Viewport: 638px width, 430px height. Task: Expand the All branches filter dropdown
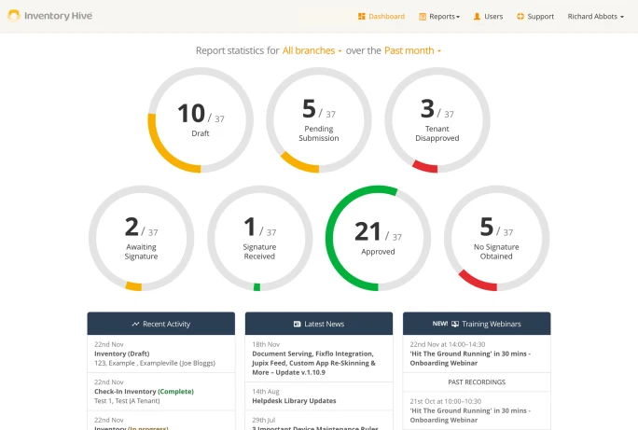(312, 50)
